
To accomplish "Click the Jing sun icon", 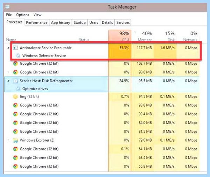I will click(x=15, y=97).
